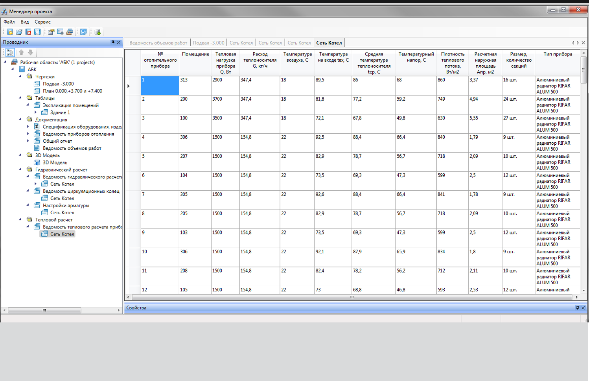Click the add database icon with green plus
The height and width of the screenshot is (381, 589).
coord(98,32)
